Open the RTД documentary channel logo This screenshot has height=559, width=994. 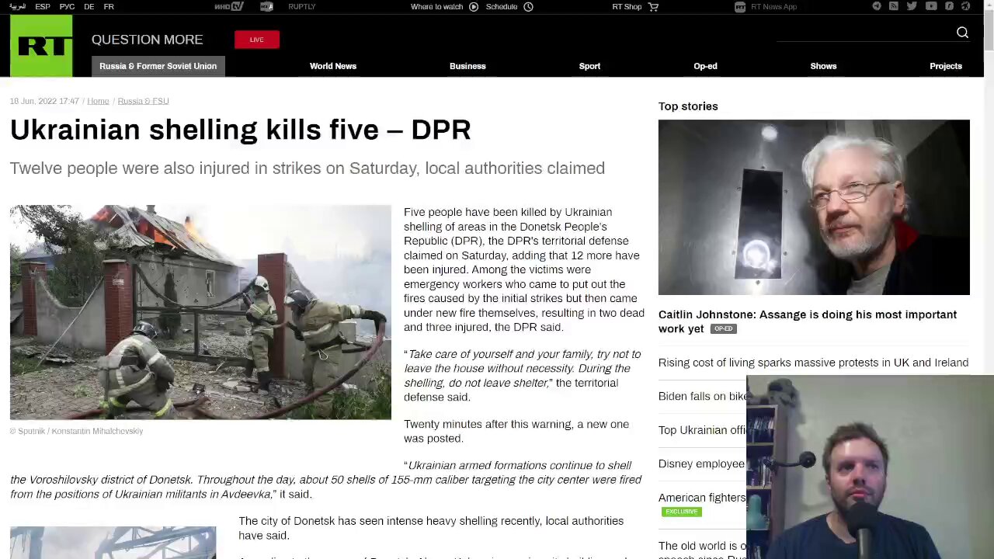266,6
